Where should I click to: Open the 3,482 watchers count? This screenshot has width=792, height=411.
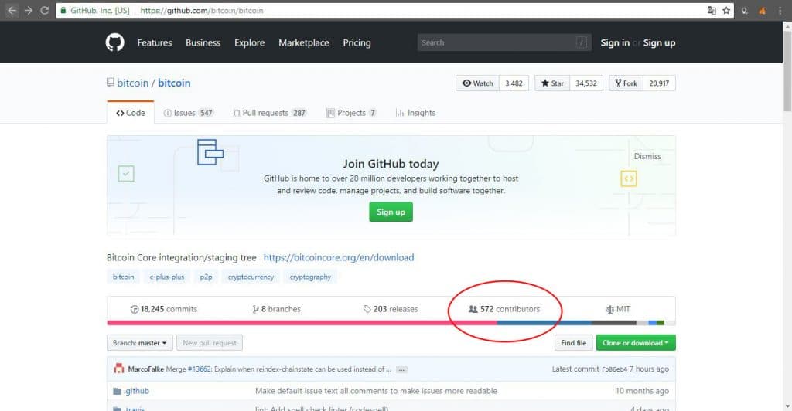click(x=514, y=83)
